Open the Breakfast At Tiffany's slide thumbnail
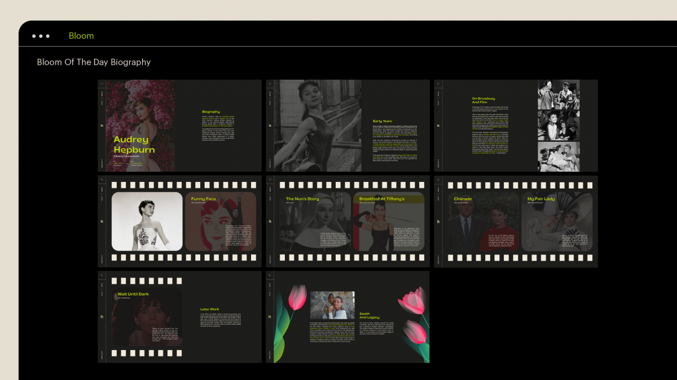Image resolution: width=677 pixels, height=380 pixels. [x=389, y=221]
